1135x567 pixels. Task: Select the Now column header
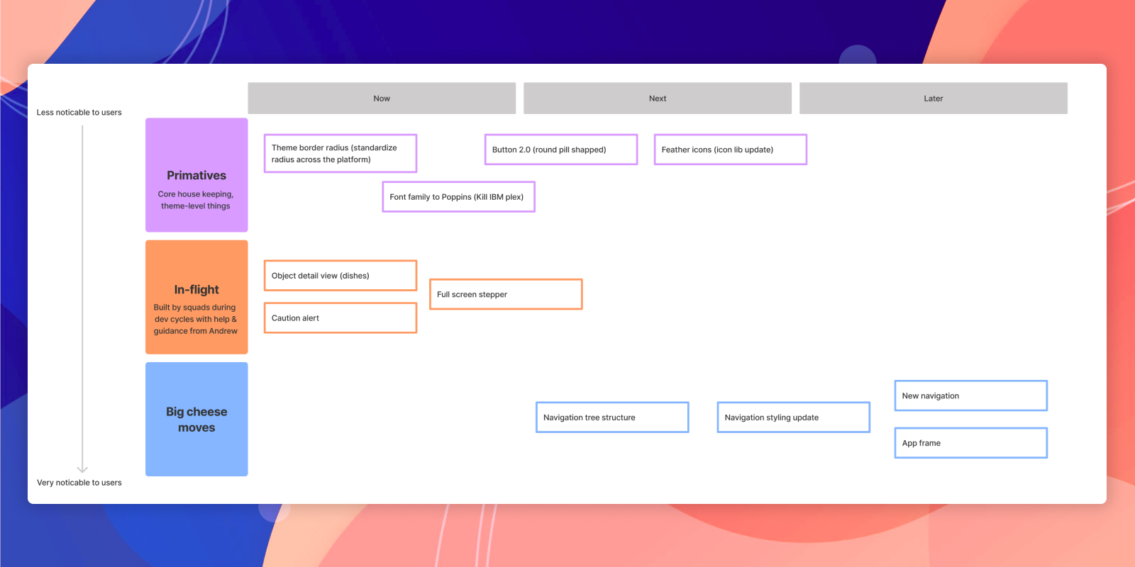pyautogui.click(x=382, y=99)
